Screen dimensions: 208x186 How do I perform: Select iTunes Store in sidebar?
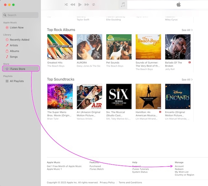coord(21,69)
